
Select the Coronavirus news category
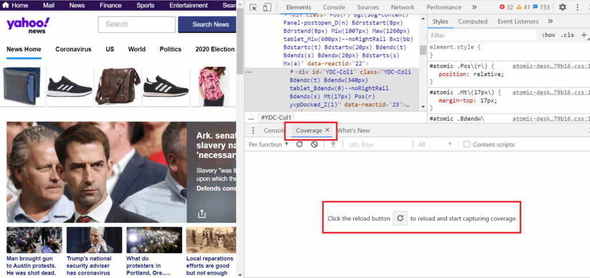pyautogui.click(x=73, y=49)
